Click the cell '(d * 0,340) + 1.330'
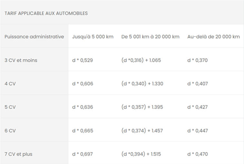The width and height of the screenshot is (244, 164). point(142,84)
